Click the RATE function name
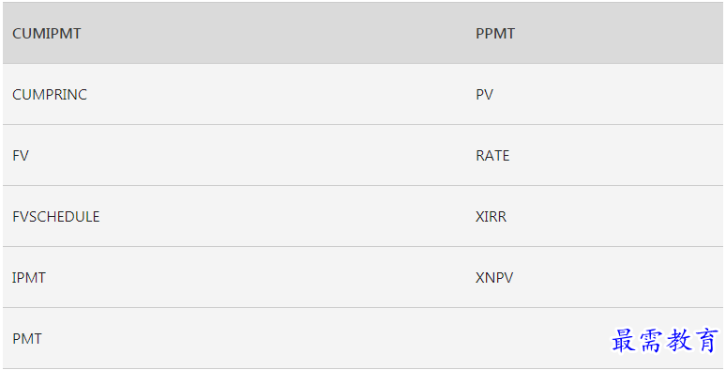The image size is (726, 370). click(x=492, y=155)
